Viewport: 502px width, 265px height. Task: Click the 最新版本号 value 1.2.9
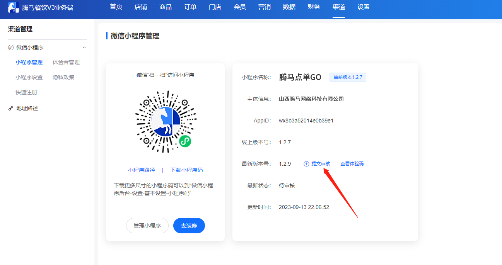tap(285, 164)
